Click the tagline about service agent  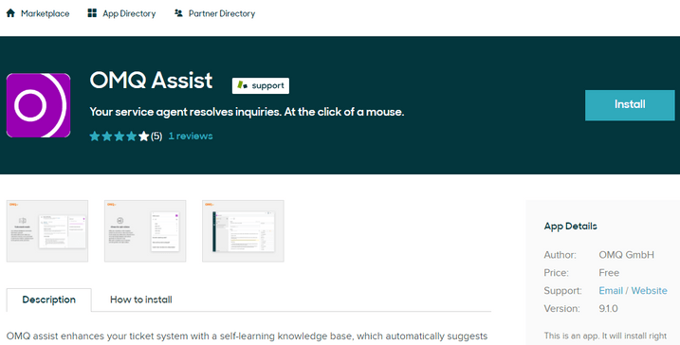(x=247, y=112)
